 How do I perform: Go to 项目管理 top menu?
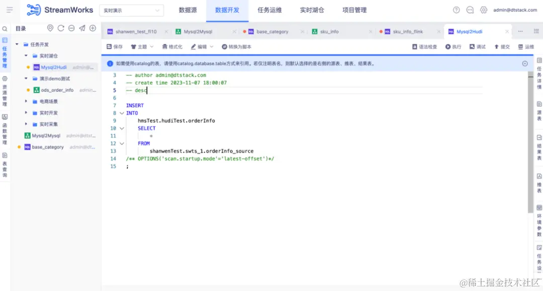click(354, 10)
